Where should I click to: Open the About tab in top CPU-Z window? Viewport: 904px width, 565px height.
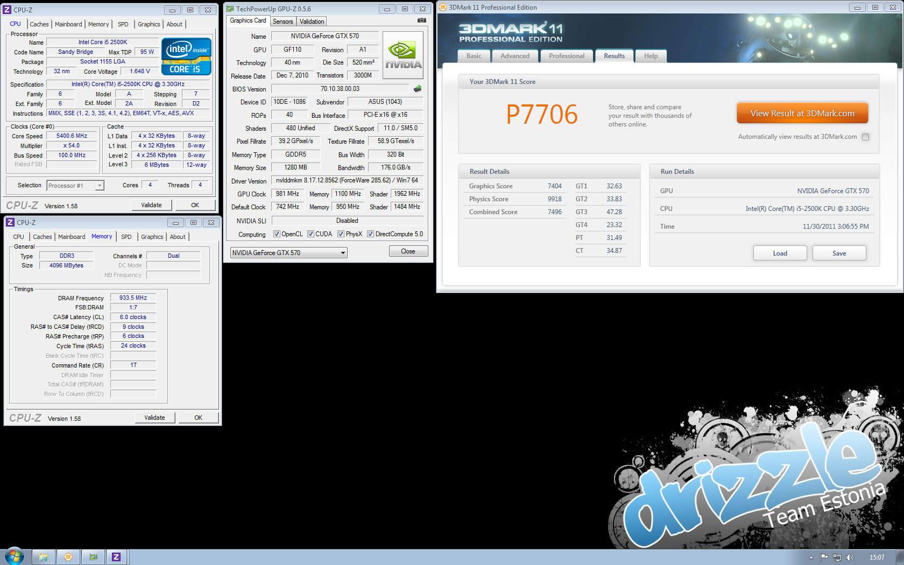click(174, 24)
